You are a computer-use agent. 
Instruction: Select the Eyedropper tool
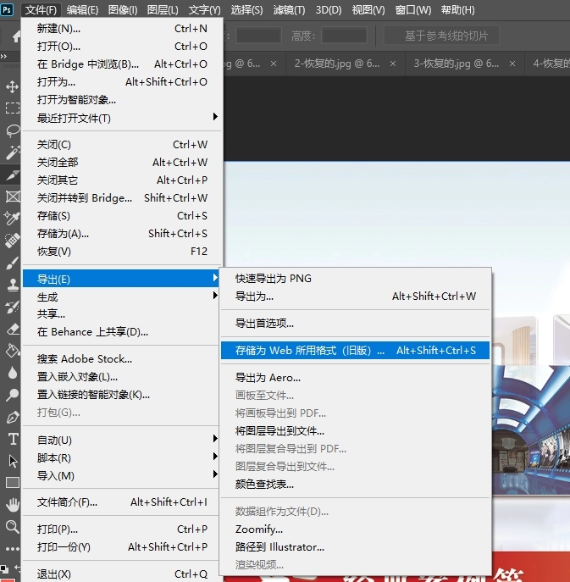12,219
